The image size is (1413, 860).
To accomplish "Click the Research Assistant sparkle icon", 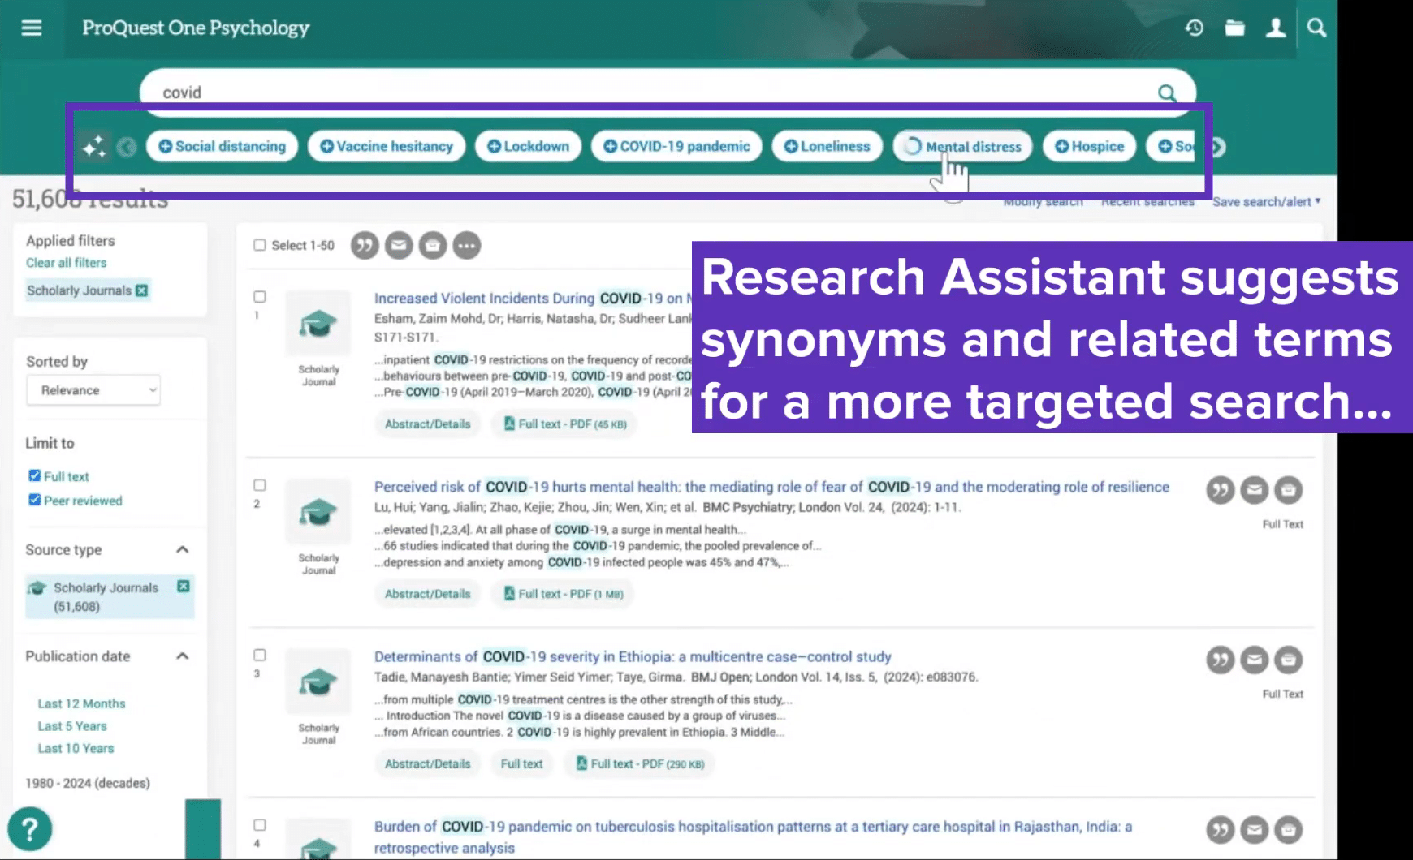I will (x=94, y=147).
